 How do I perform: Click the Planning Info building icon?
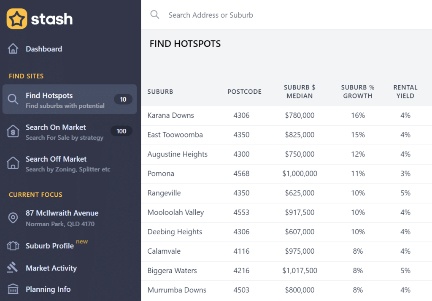[13, 289]
